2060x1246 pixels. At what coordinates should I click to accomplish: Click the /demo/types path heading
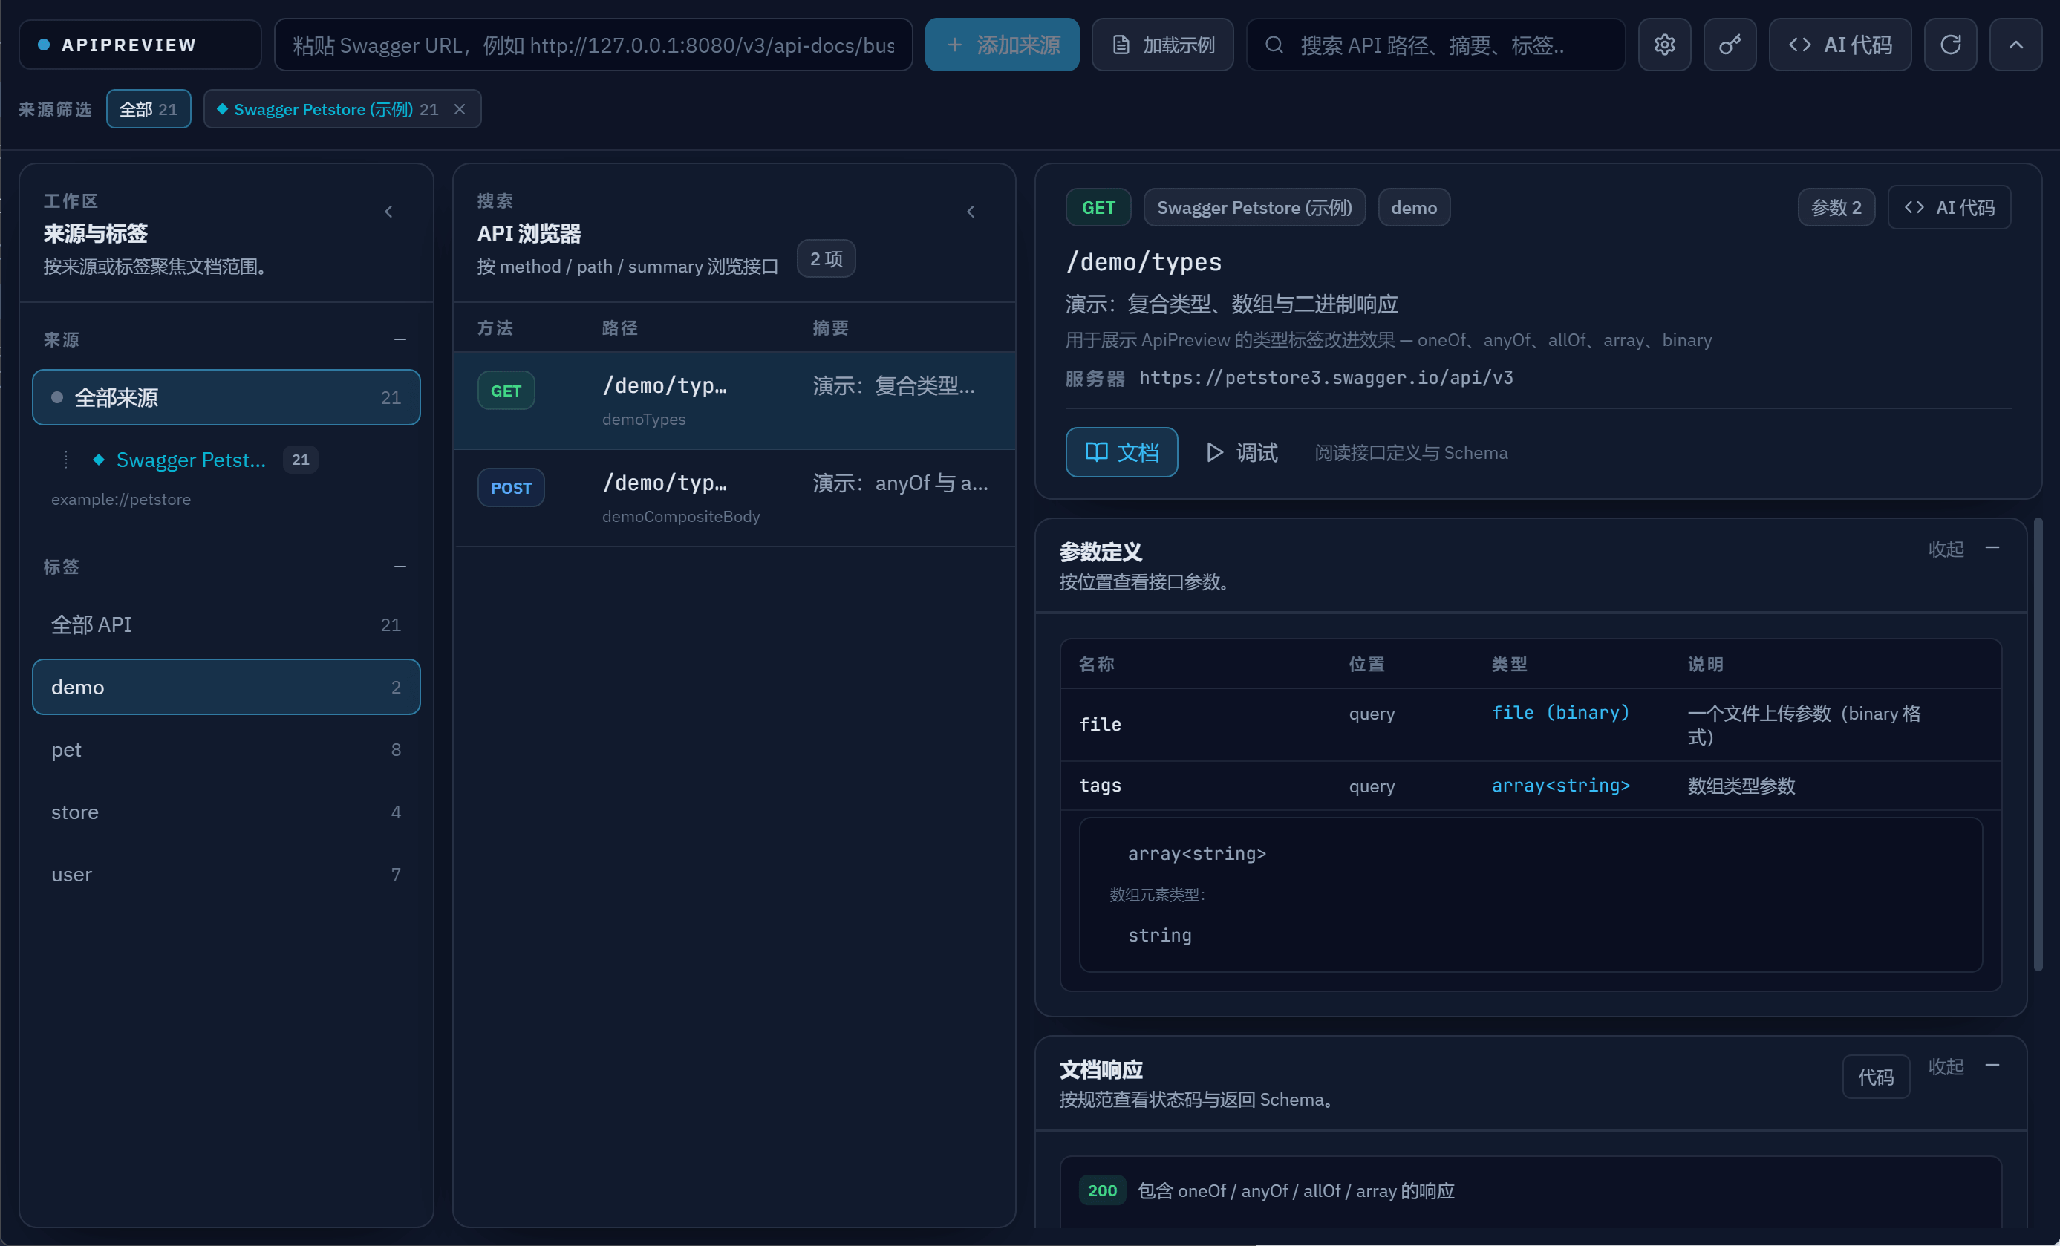(1143, 263)
